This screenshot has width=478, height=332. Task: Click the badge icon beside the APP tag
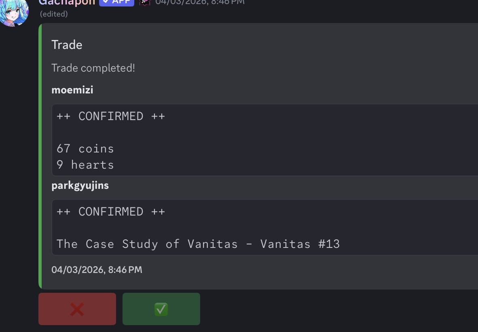pos(145,2)
